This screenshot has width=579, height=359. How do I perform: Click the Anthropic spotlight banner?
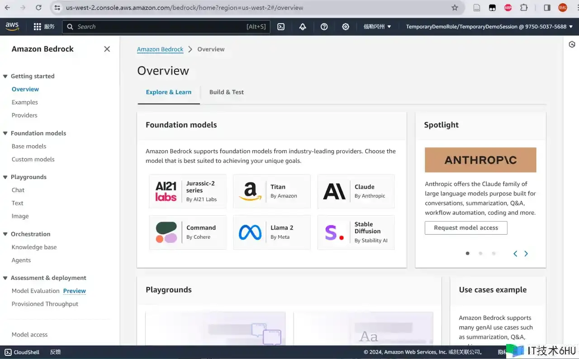pyautogui.click(x=480, y=160)
